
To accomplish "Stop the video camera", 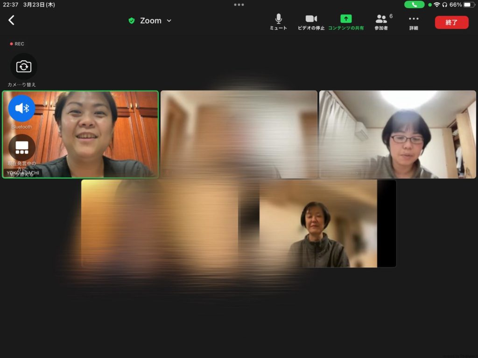I will (x=311, y=22).
